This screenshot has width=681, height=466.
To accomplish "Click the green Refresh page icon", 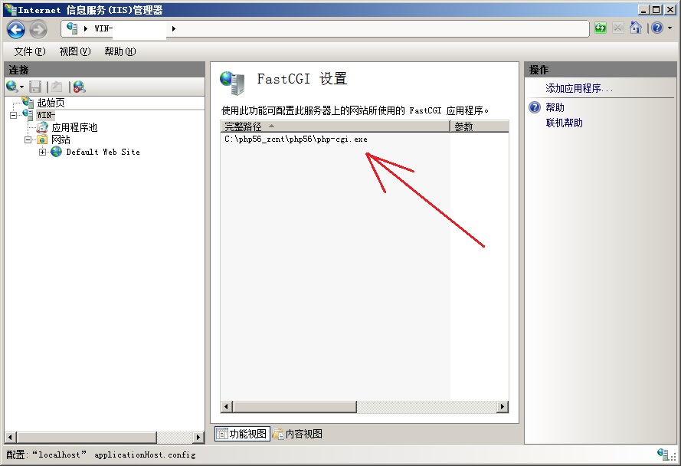I will click(601, 28).
